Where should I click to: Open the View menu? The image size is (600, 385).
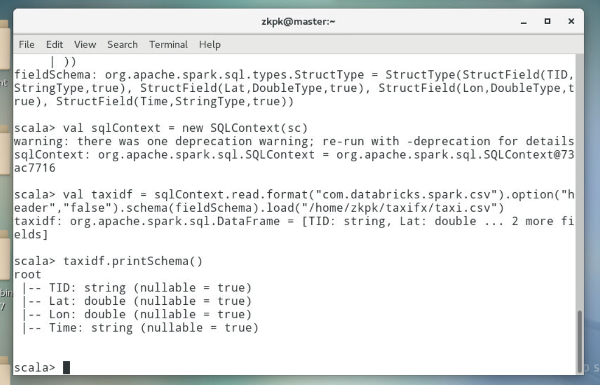[85, 44]
